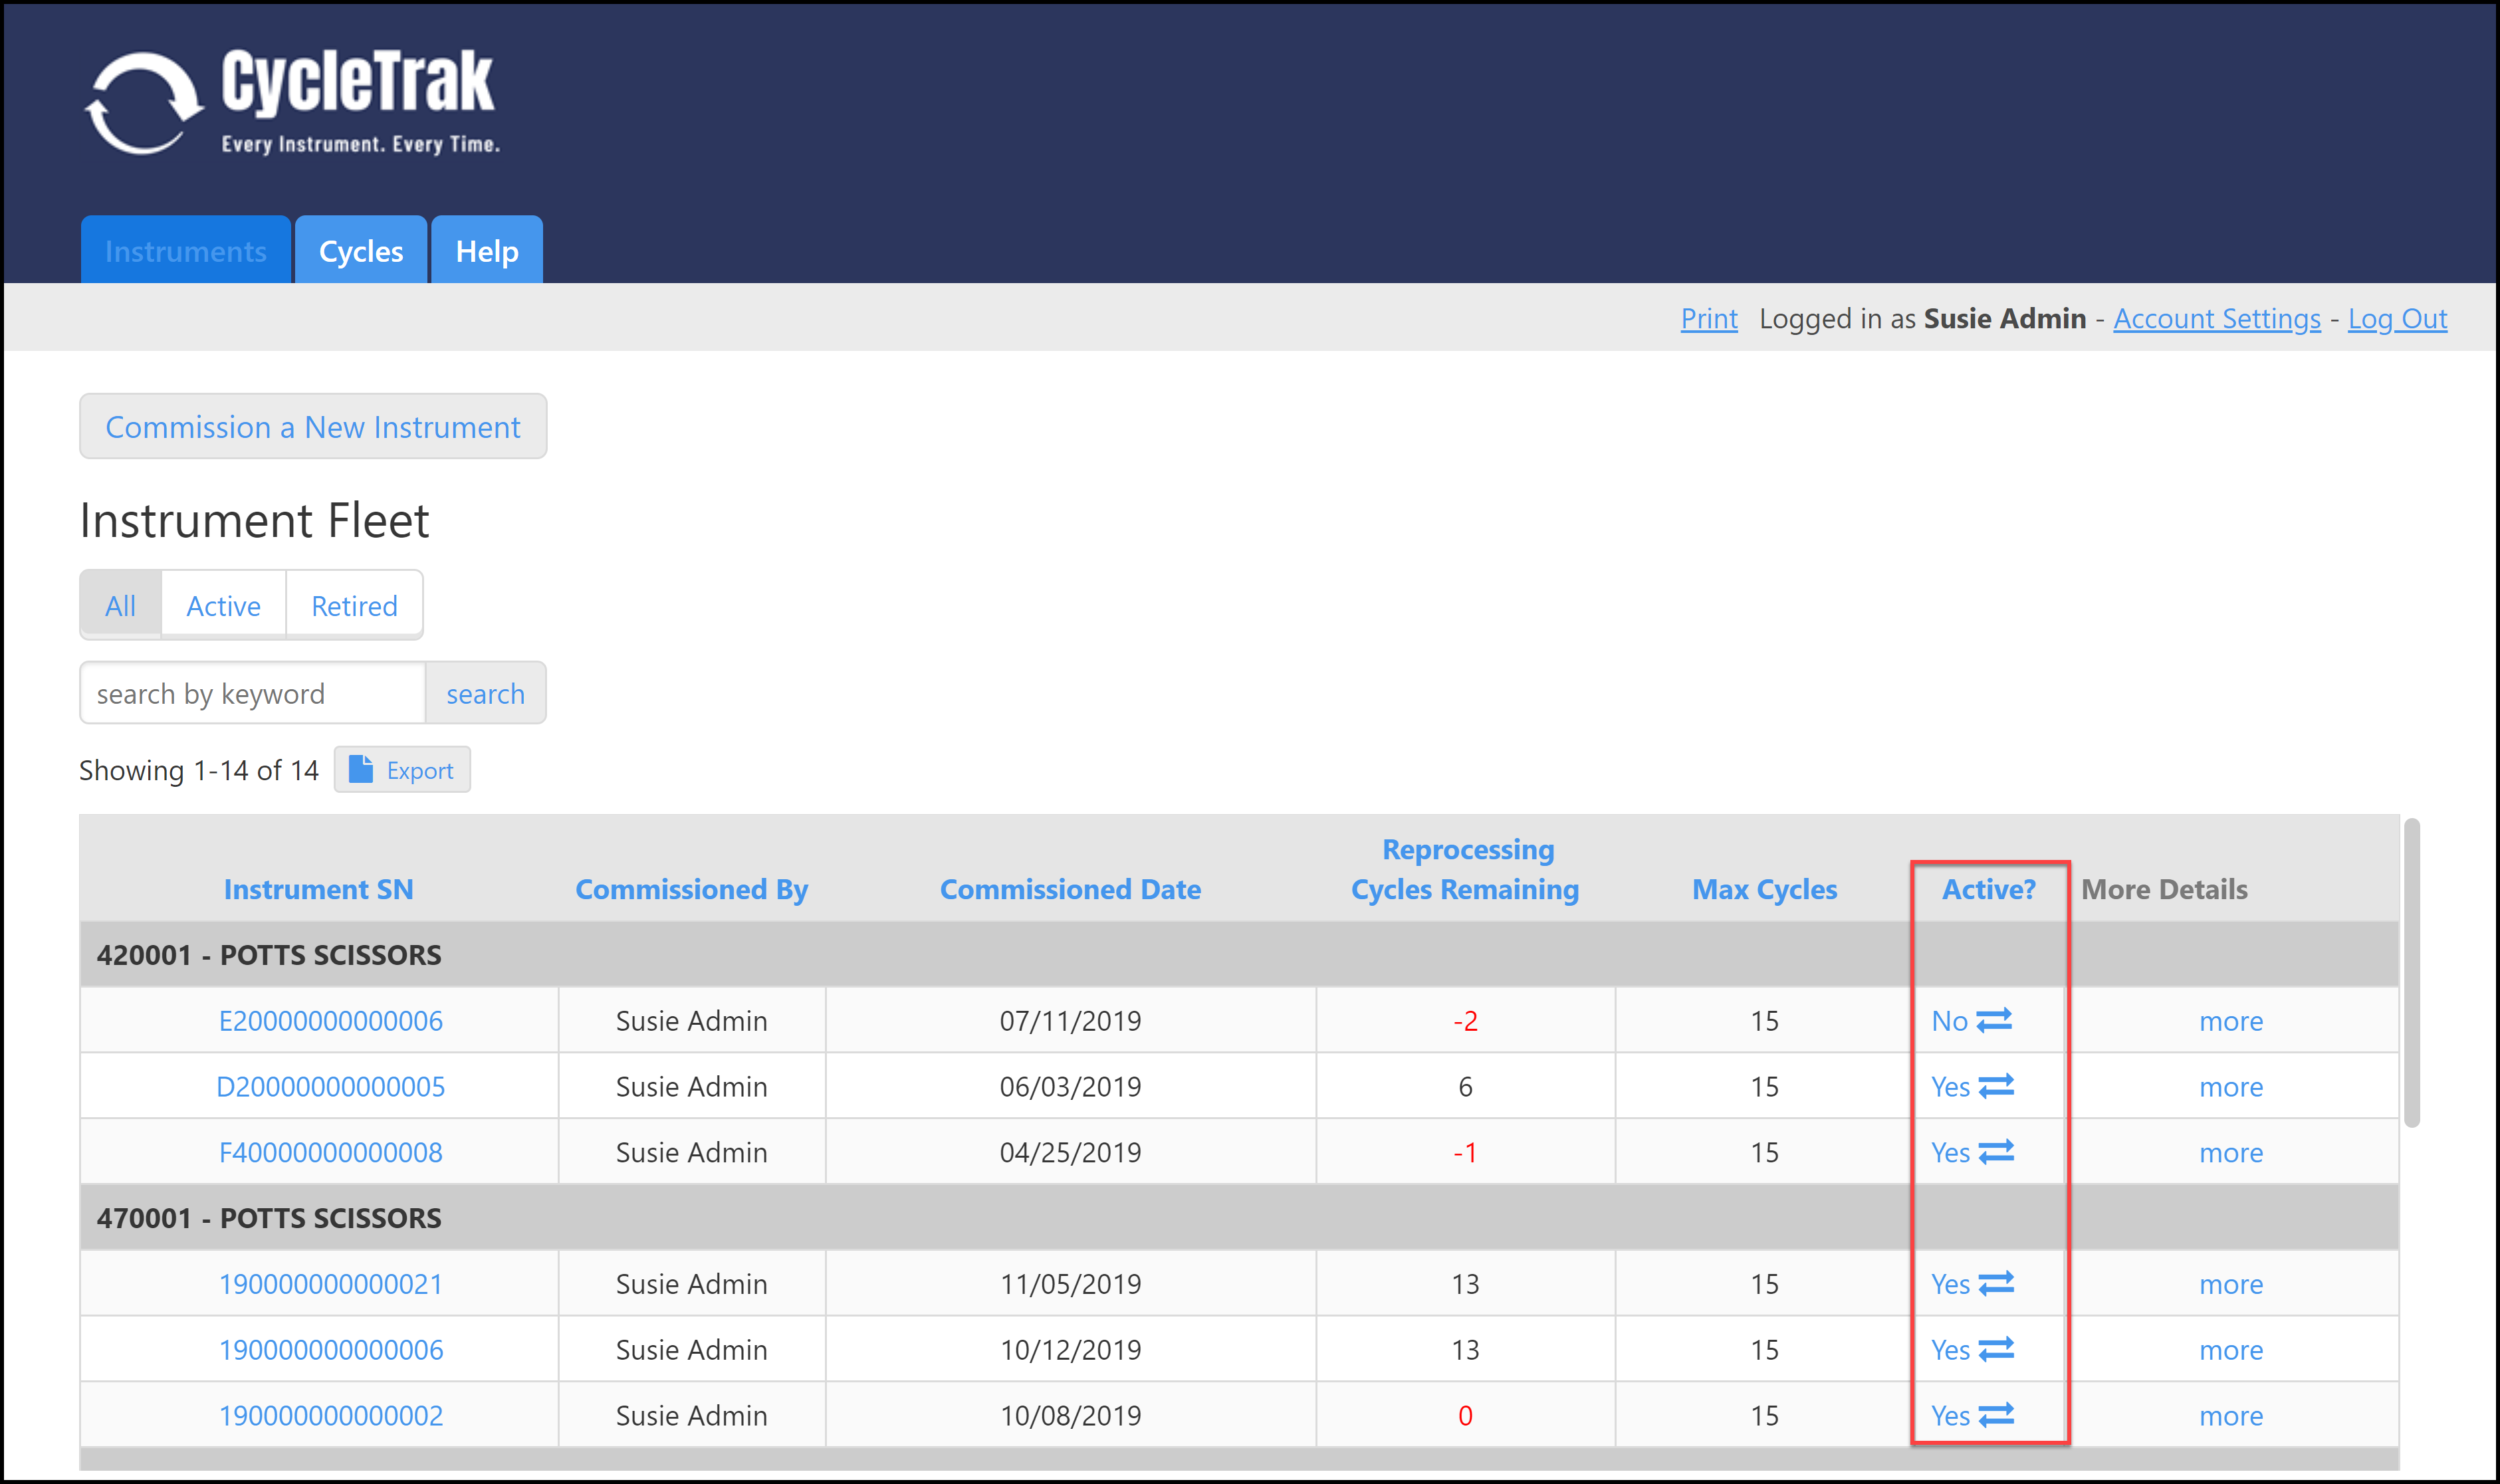Click the Export document icon
2500x1484 pixels.
pos(360,769)
